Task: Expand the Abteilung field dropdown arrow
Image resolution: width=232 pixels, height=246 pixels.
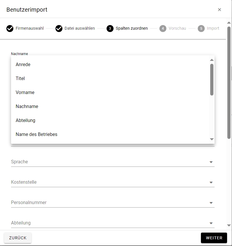Action: pos(211,223)
